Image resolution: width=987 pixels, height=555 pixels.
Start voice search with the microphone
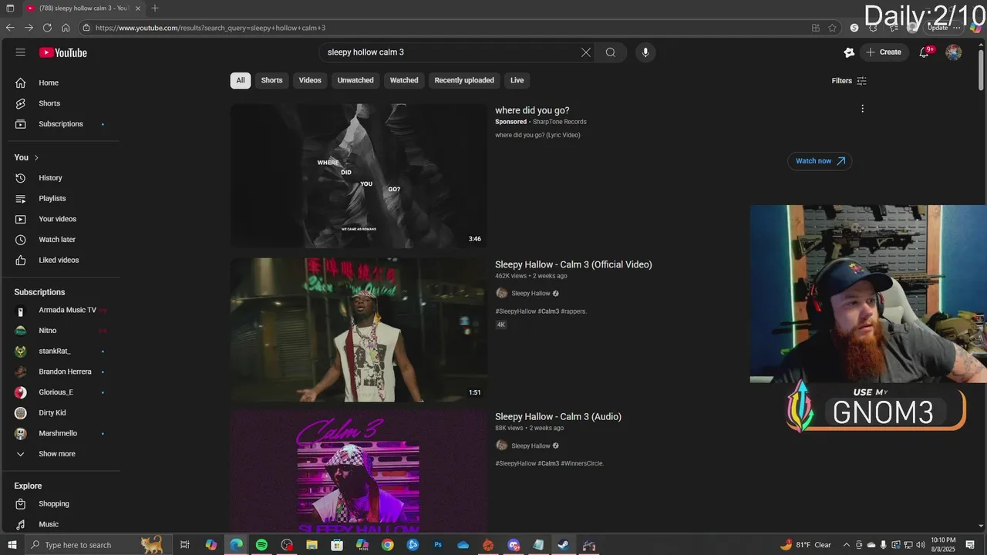click(645, 52)
